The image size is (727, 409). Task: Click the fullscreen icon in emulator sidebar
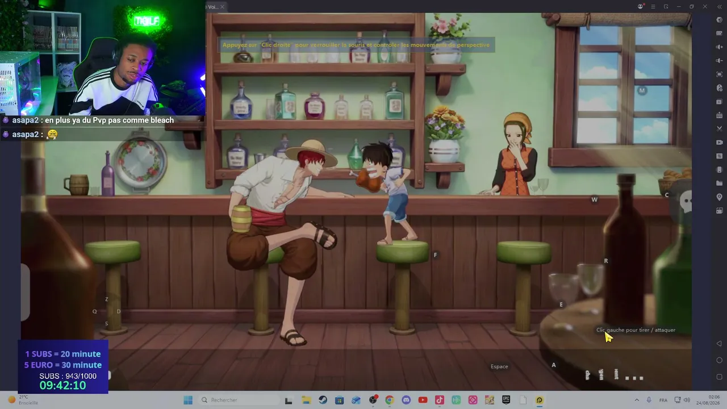coord(719,74)
